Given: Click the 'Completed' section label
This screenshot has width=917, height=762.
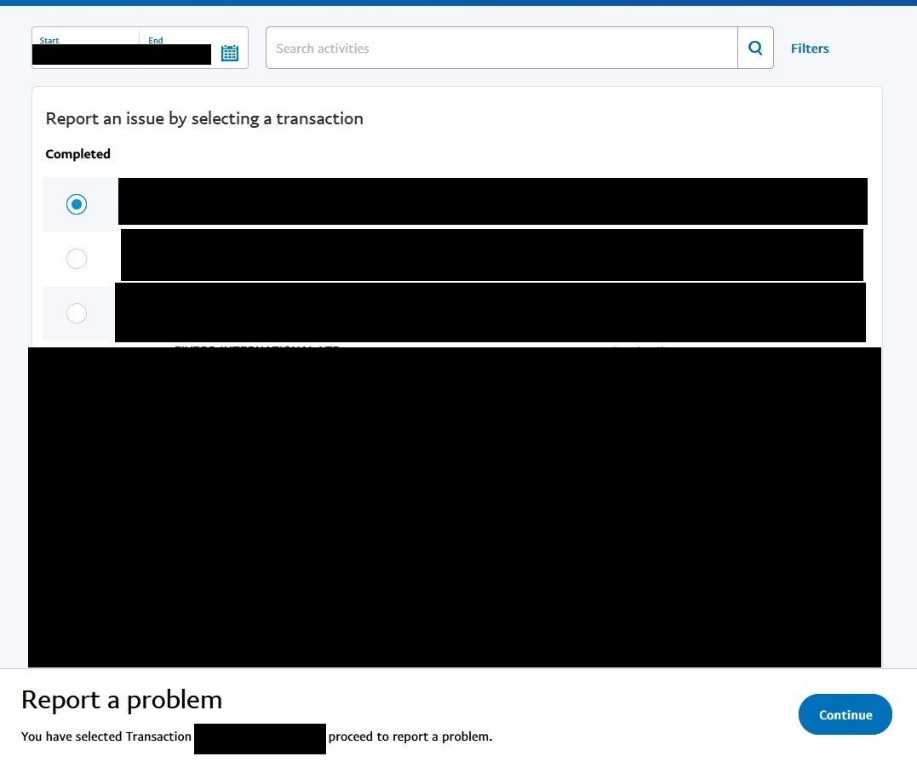Looking at the screenshot, I should tap(77, 154).
